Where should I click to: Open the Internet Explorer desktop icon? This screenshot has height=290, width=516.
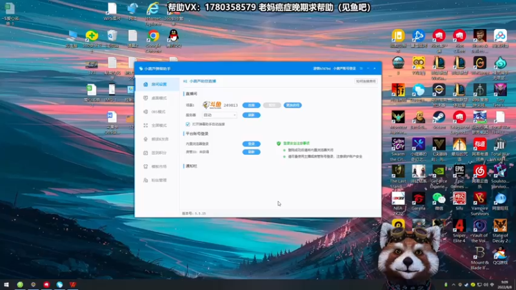pos(153,14)
